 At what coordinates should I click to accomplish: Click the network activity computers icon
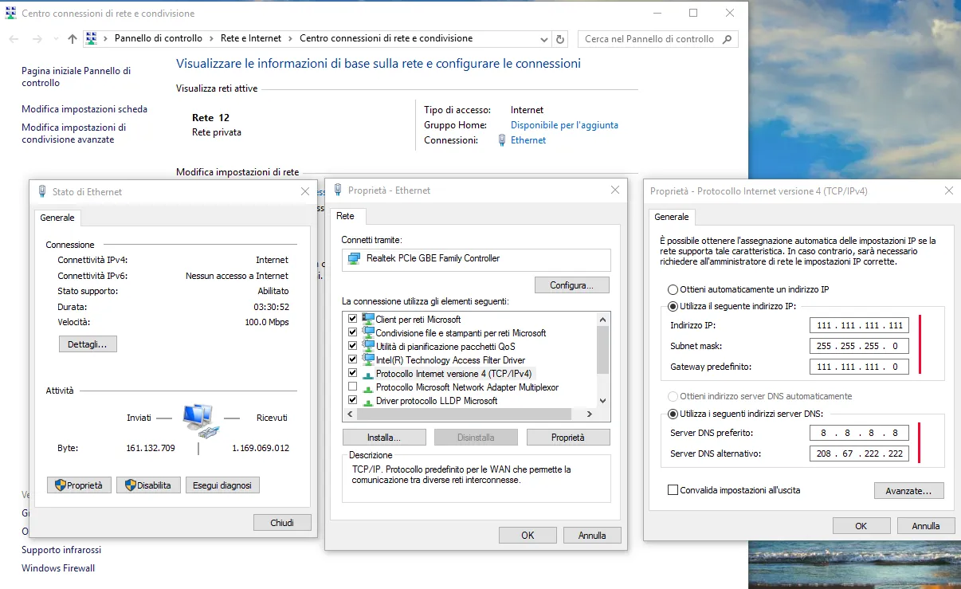[x=198, y=420]
